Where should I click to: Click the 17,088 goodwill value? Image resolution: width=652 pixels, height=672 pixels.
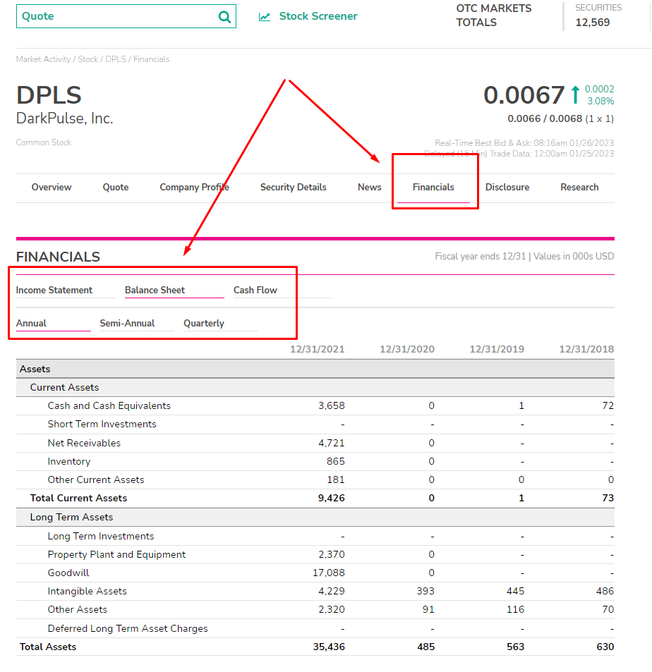click(329, 573)
